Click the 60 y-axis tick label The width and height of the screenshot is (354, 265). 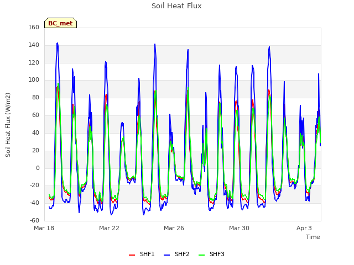tap(35, 115)
